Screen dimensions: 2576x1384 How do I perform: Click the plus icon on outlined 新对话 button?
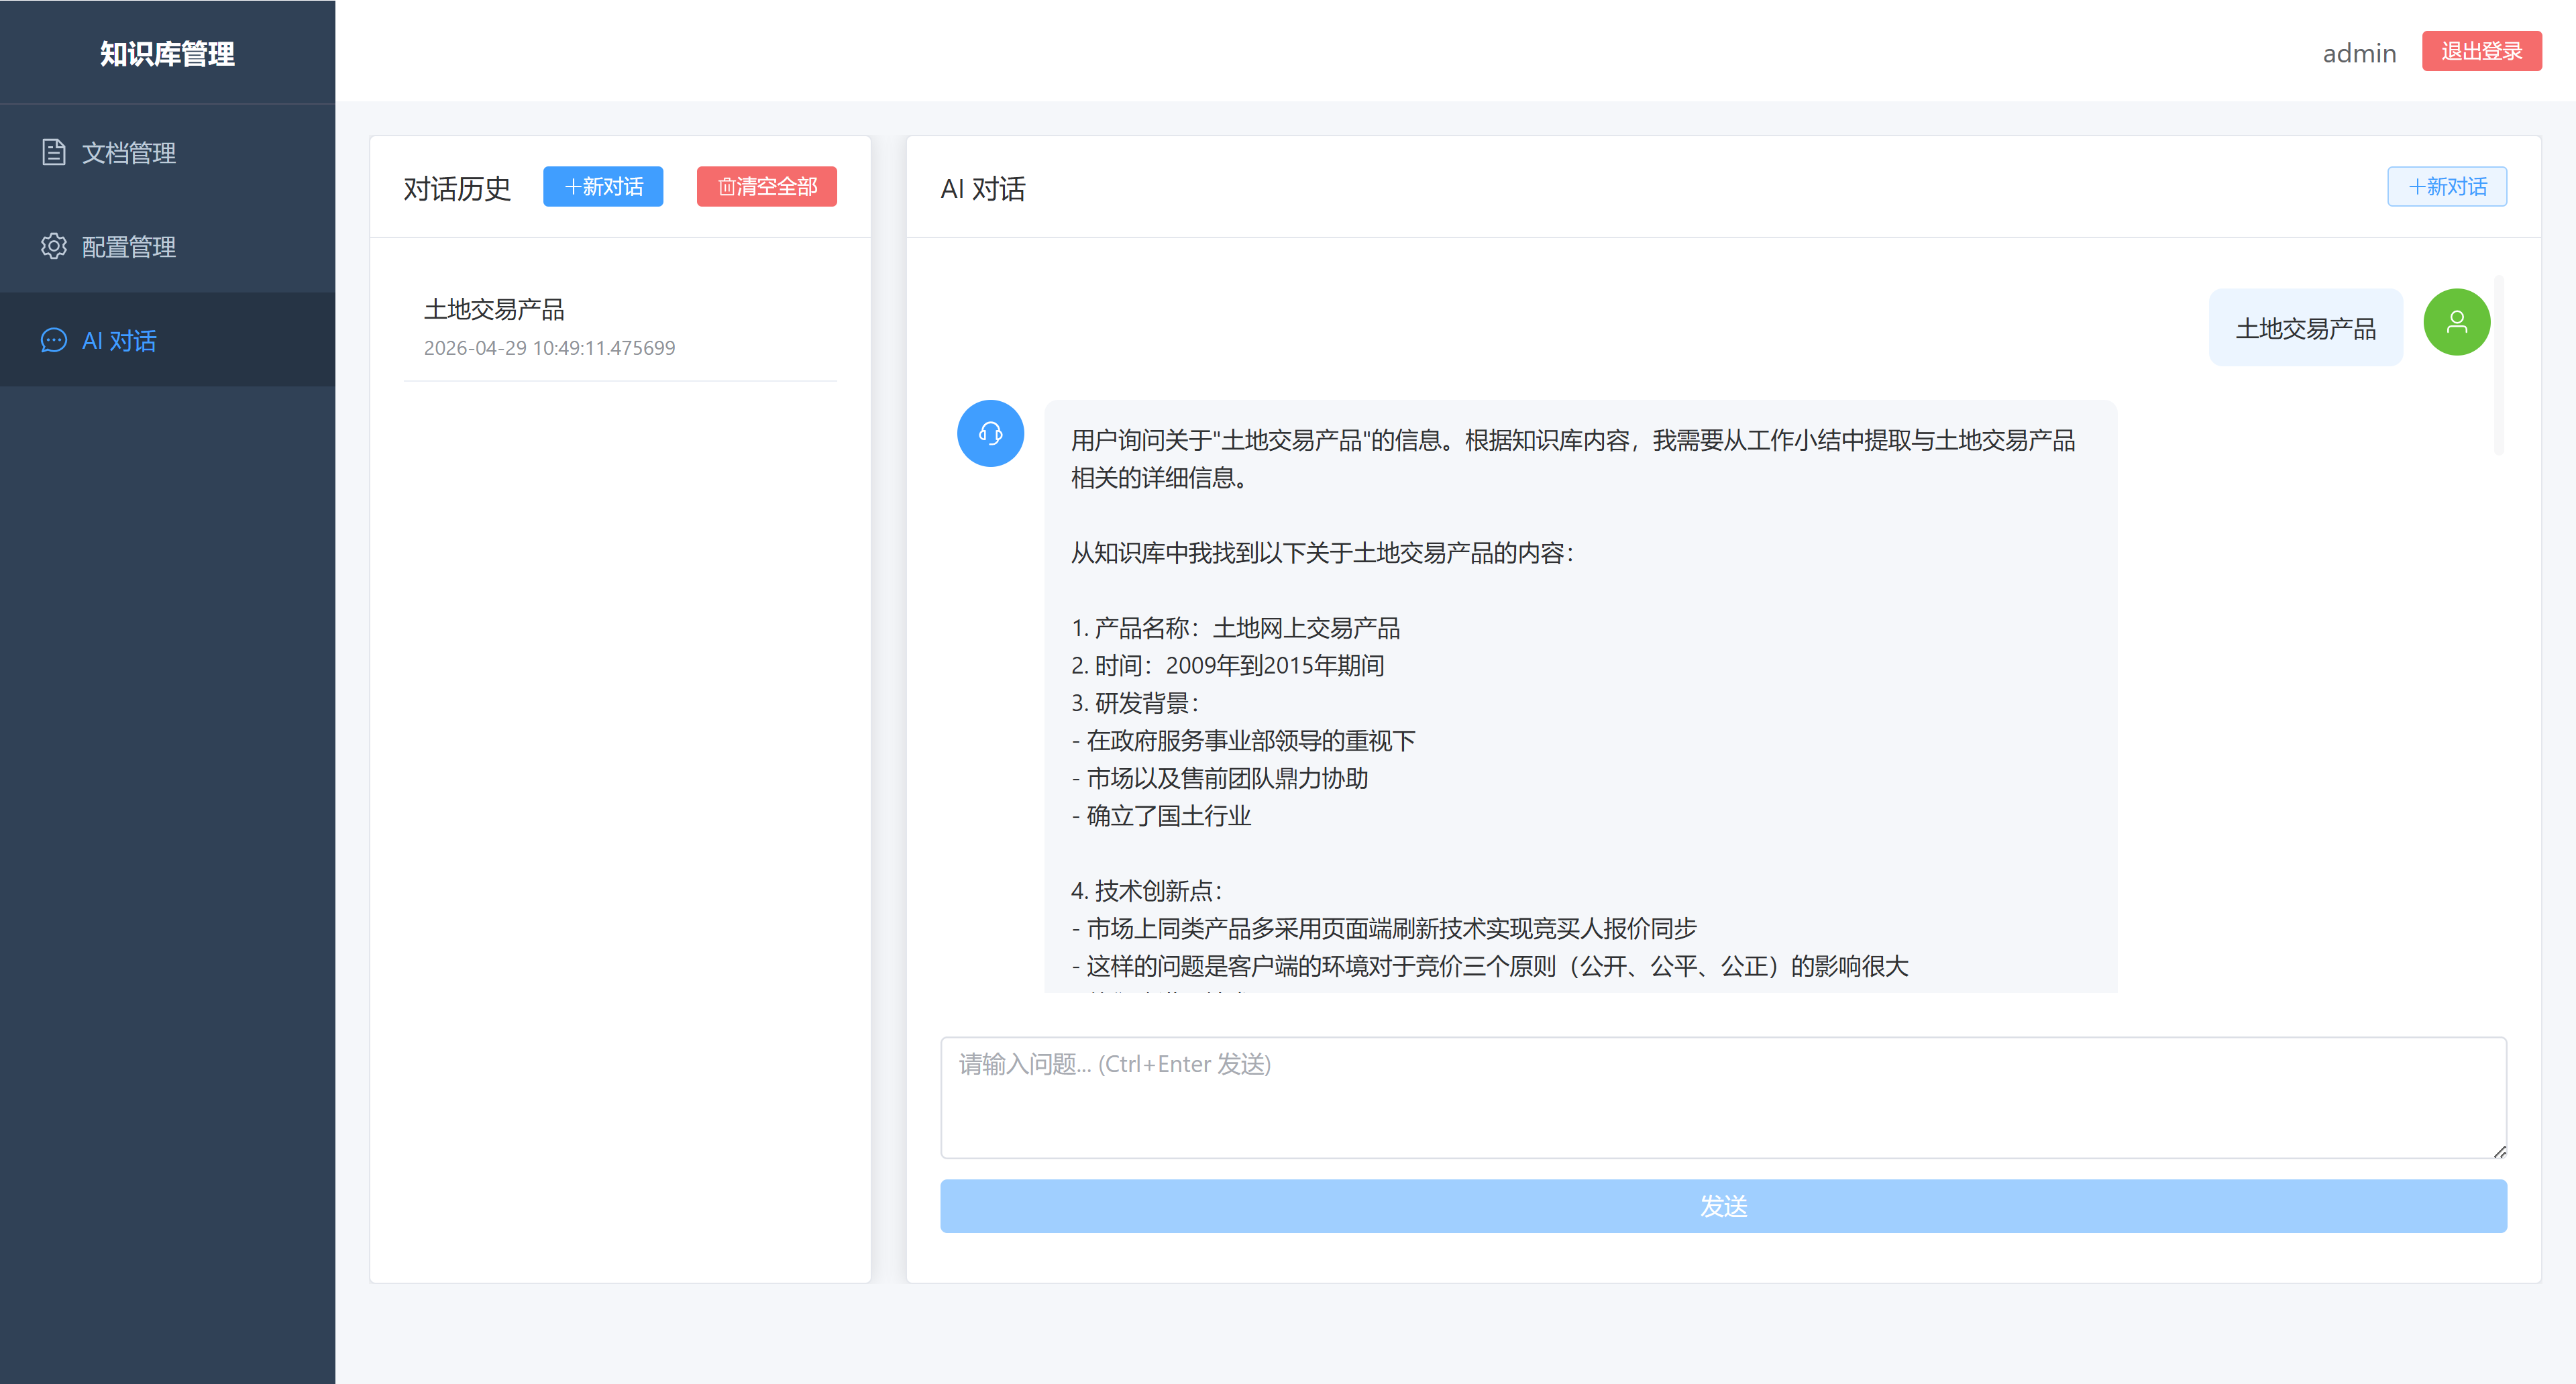2417,187
